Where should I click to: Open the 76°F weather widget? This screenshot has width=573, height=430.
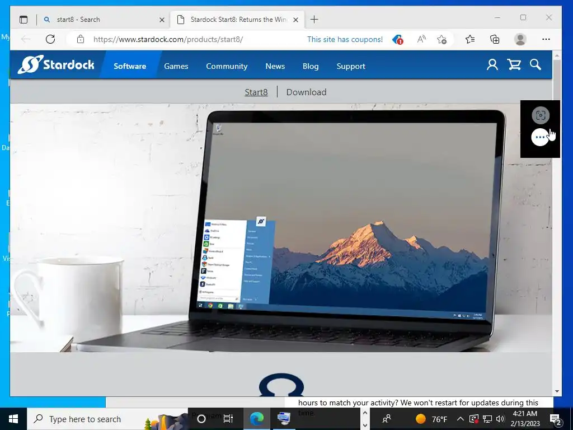click(x=431, y=419)
